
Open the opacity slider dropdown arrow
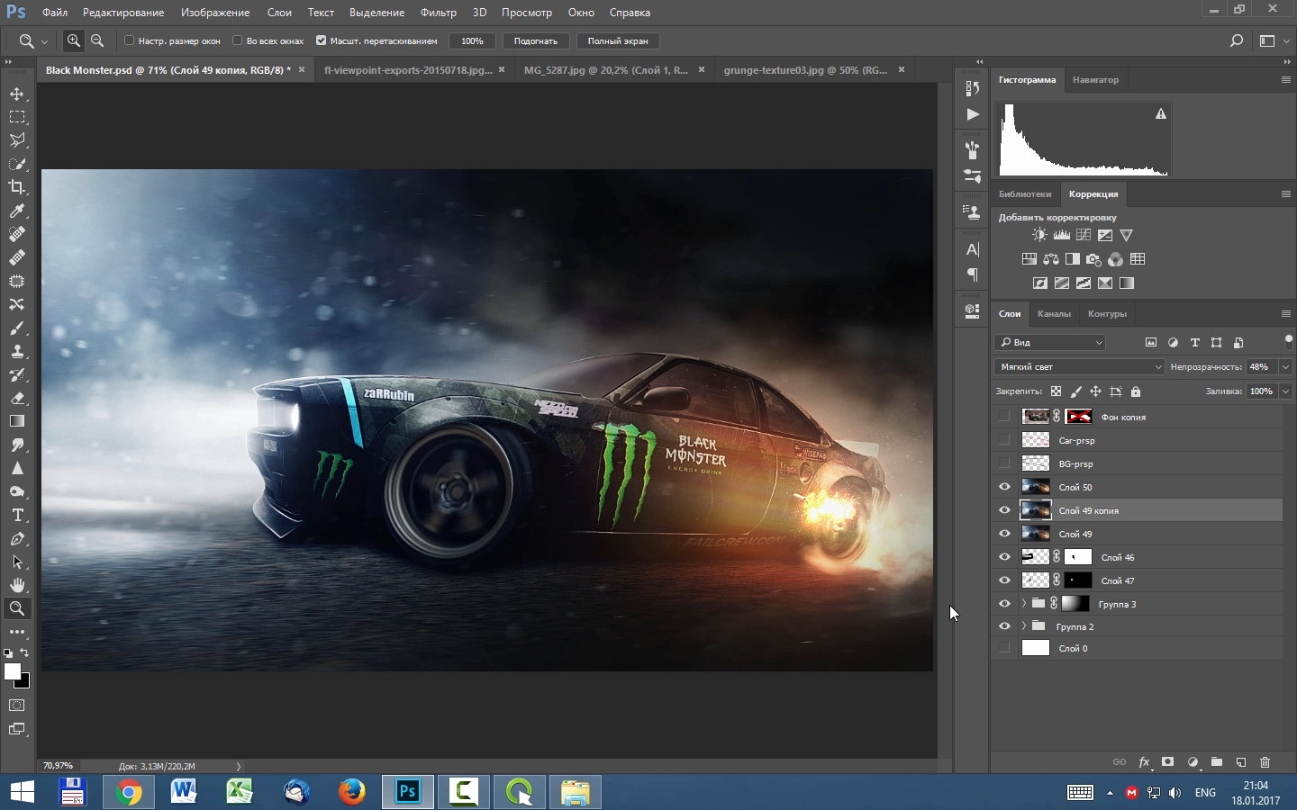pyautogui.click(x=1285, y=367)
